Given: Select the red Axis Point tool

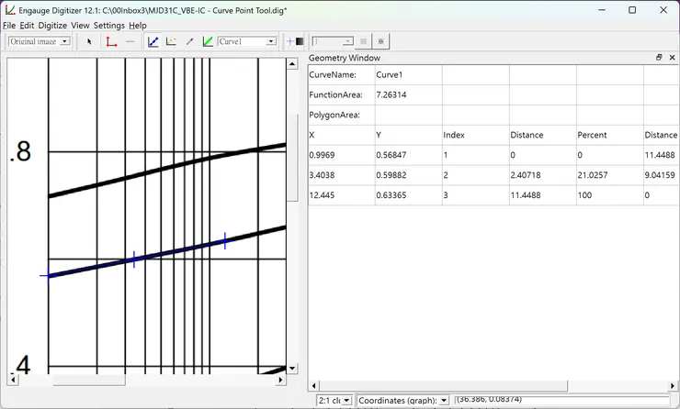Looking at the screenshot, I should coord(111,41).
